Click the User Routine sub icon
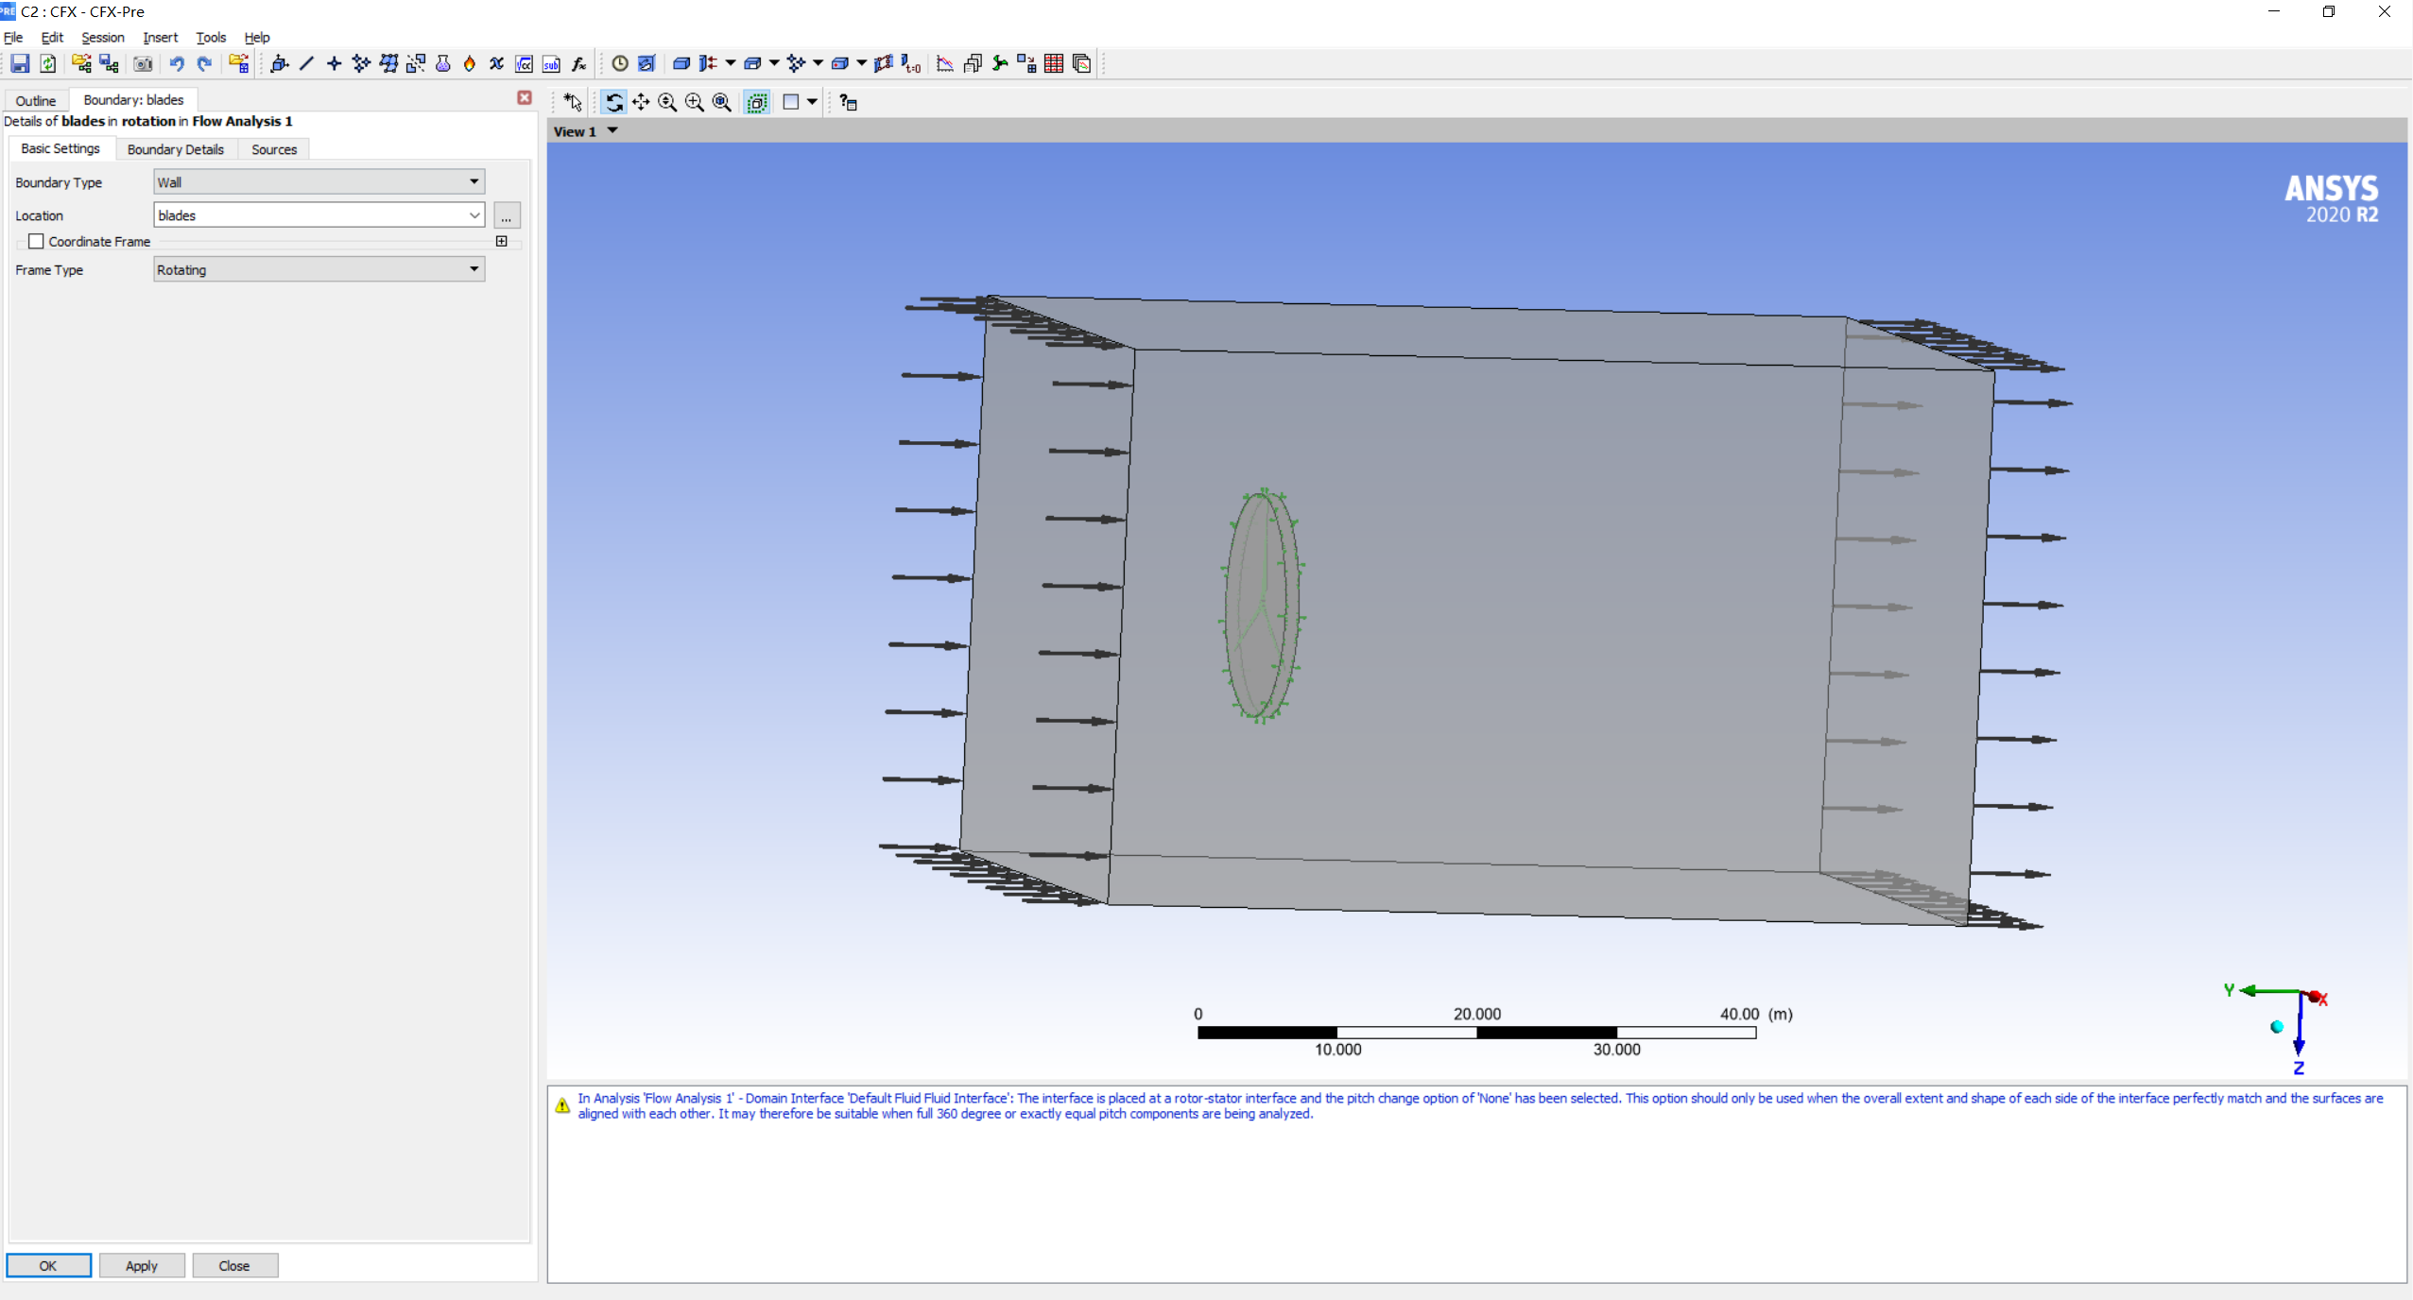Screen dimensions: 2413x1300 click(551, 63)
